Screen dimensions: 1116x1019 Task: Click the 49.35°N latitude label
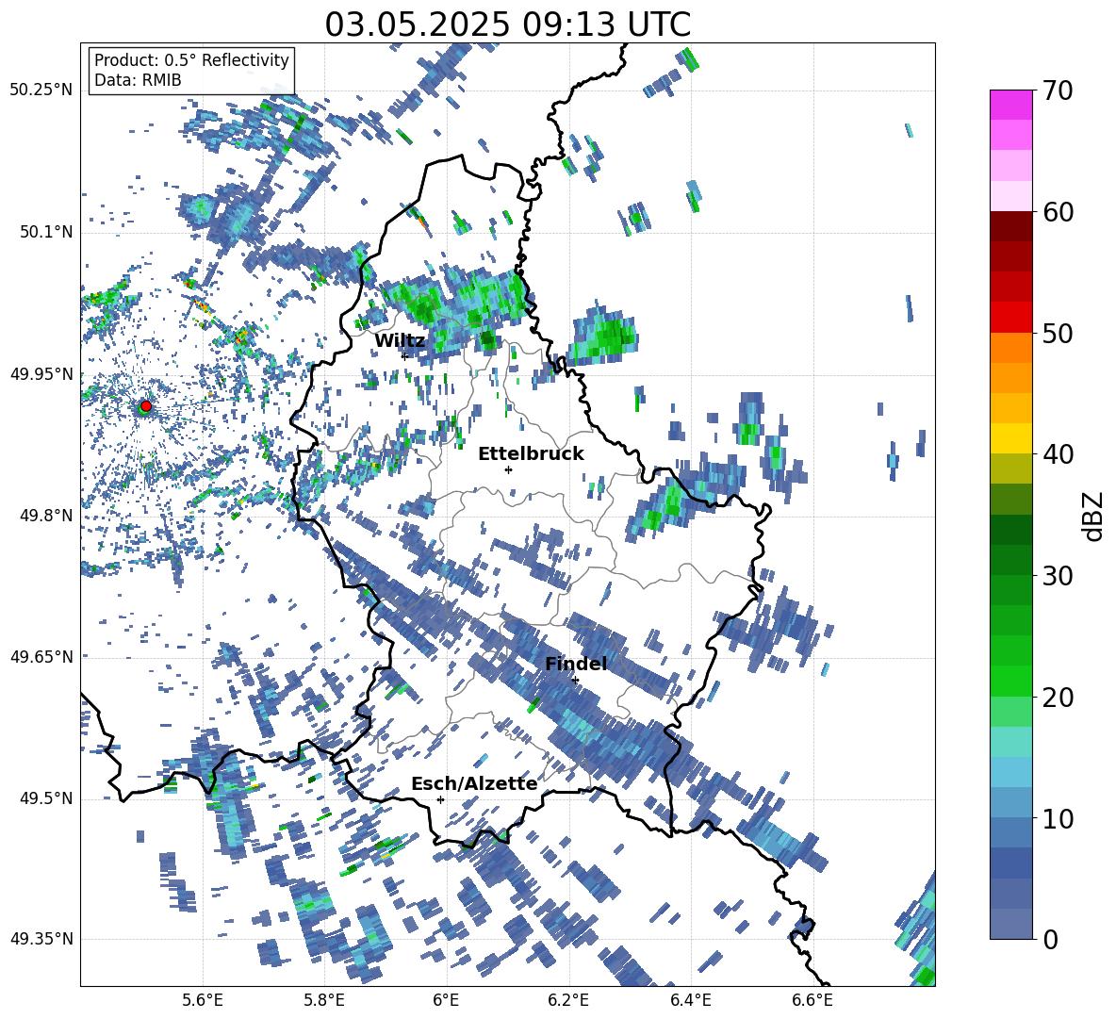[41, 939]
